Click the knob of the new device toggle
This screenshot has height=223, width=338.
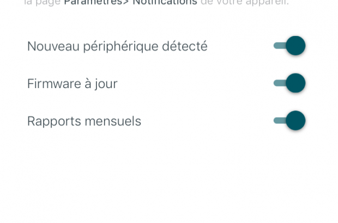(x=295, y=46)
